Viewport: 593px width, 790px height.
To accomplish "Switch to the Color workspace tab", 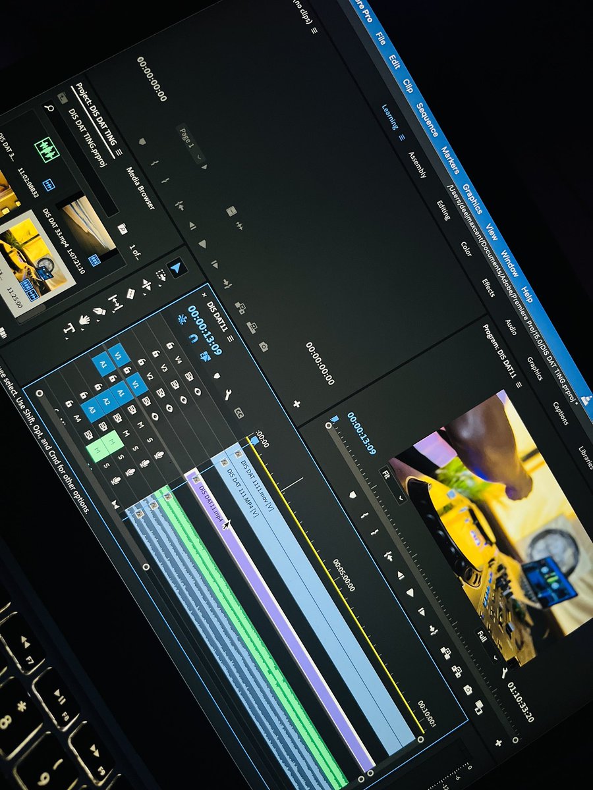I will tap(466, 248).
